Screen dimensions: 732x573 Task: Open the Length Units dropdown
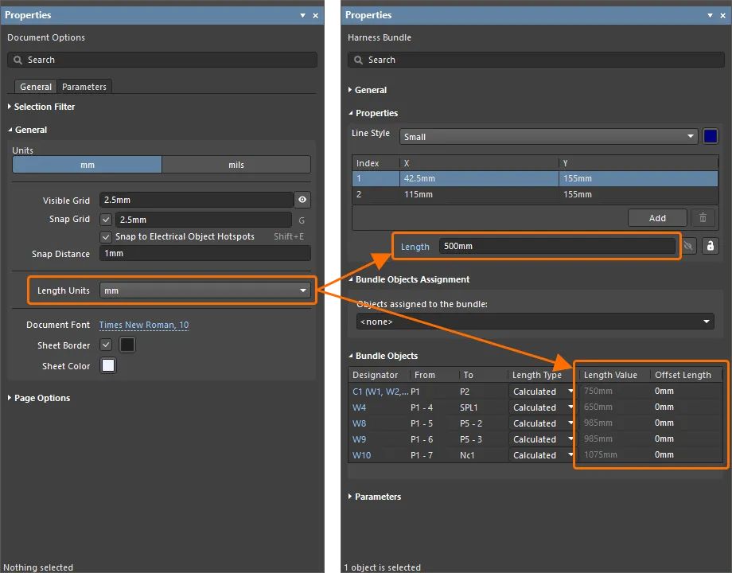point(204,290)
